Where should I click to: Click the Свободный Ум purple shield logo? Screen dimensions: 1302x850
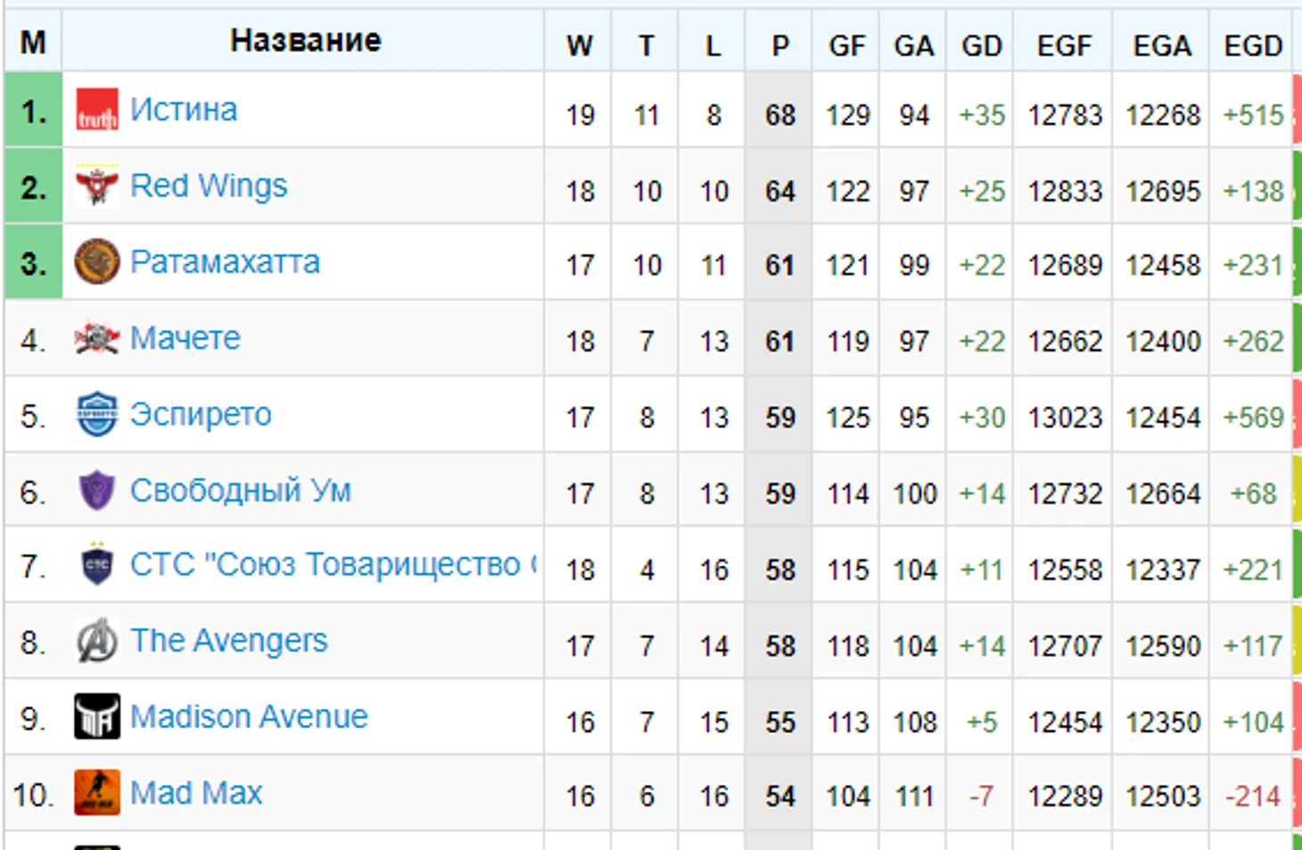pyautogui.click(x=96, y=491)
